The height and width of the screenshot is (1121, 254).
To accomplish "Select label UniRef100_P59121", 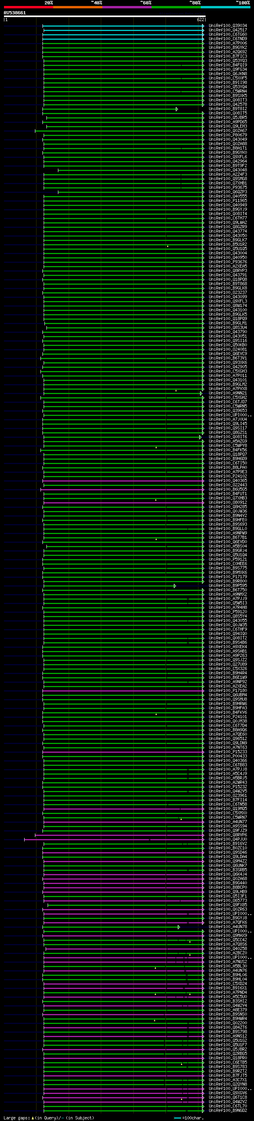I will point(228,559).
